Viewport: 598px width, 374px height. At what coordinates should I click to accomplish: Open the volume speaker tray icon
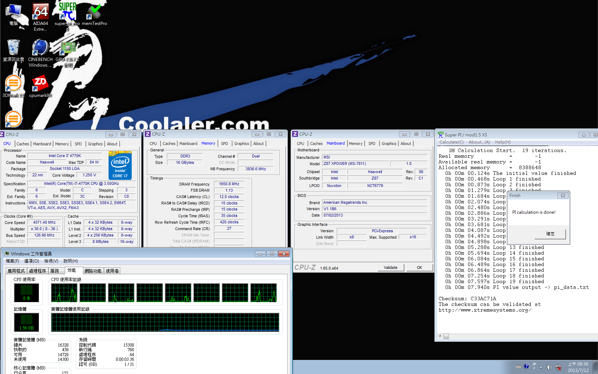[x=549, y=367]
